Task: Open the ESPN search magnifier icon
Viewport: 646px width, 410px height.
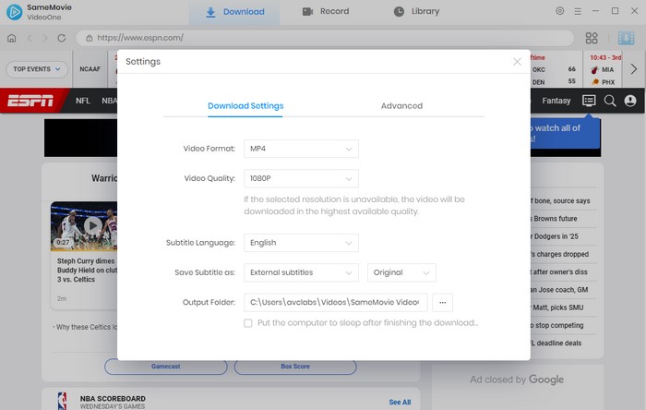Action: click(610, 101)
